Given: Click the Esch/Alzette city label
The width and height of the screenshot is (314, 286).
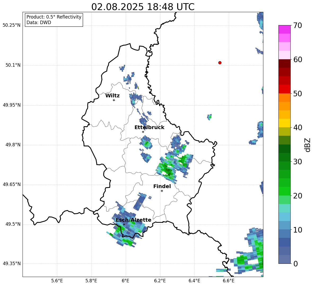Looking at the screenshot, I should coord(133,220).
